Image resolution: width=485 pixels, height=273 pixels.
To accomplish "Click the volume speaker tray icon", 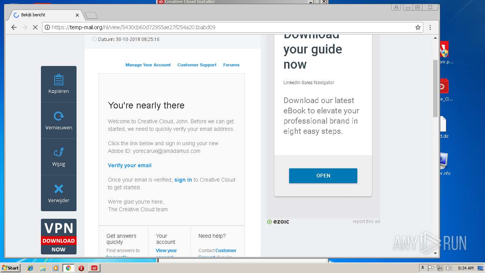I will tap(449, 268).
